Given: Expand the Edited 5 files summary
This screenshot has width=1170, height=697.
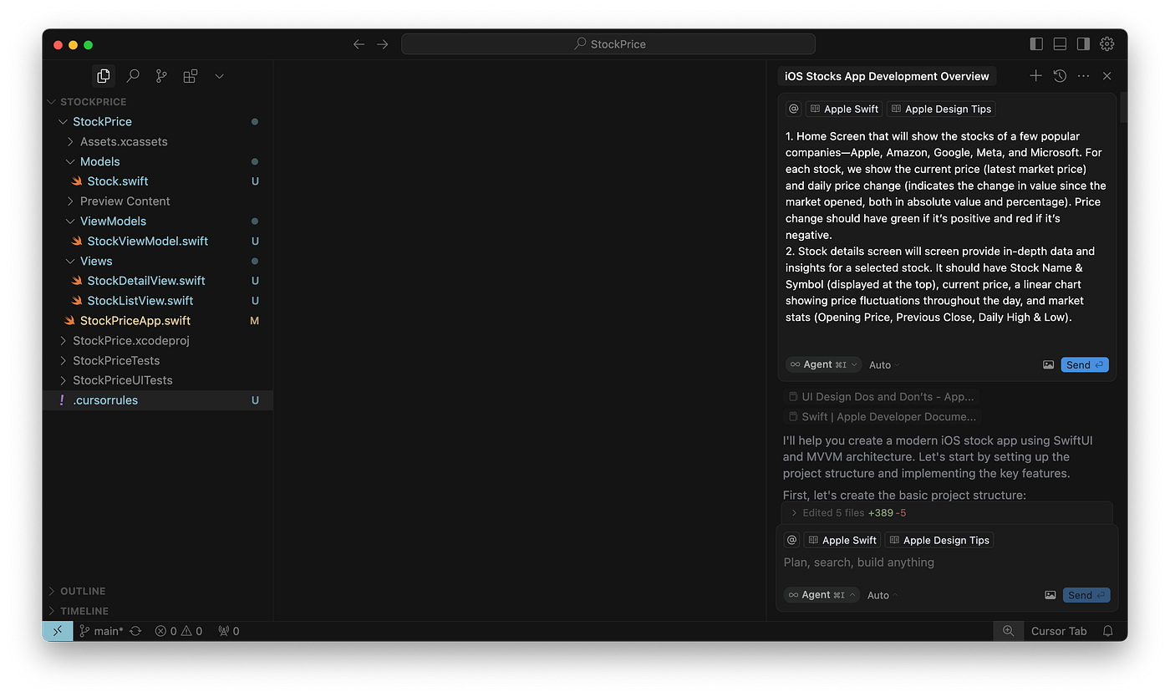Looking at the screenshot, I should [x=947, y=512].
